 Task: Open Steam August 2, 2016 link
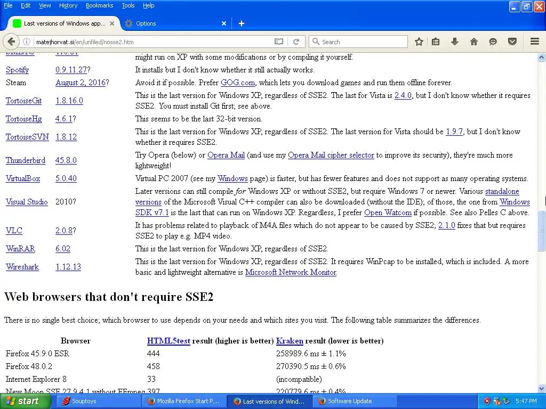[x=81, y=83]
